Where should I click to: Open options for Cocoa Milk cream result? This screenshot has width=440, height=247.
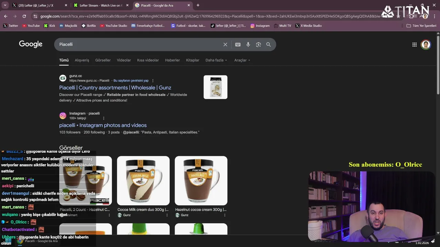167,215
